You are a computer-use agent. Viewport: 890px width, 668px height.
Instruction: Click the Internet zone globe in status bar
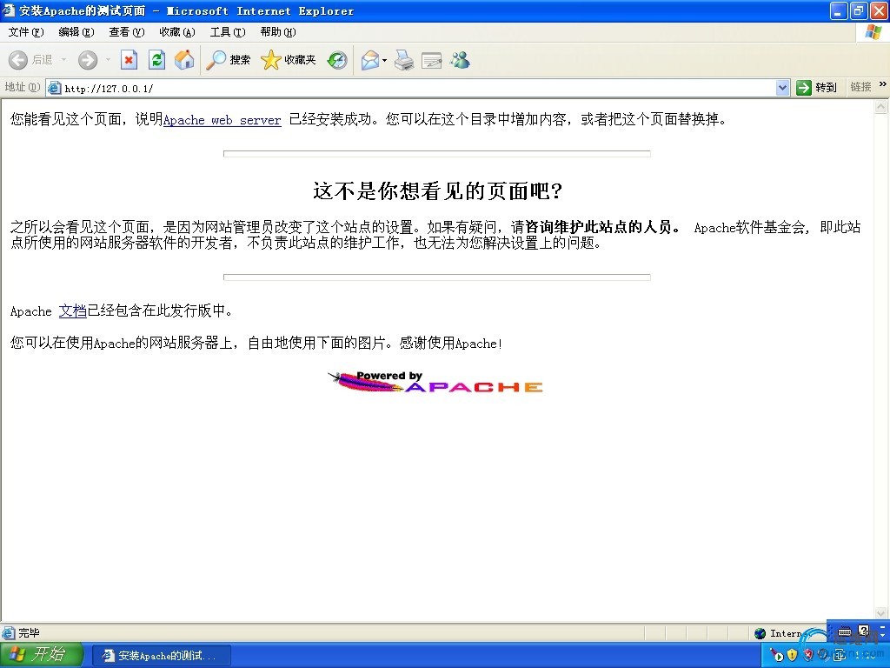click(760, 633)
